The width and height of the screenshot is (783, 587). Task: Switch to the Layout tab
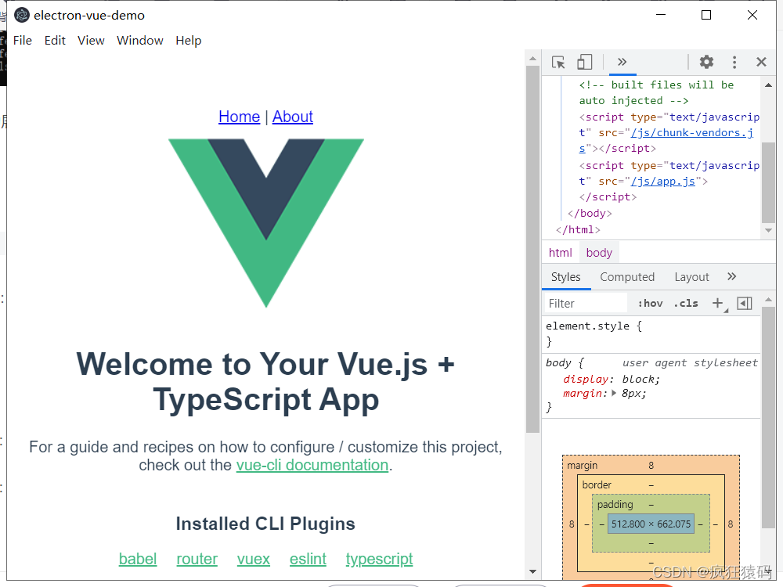(x=691, y=277)
